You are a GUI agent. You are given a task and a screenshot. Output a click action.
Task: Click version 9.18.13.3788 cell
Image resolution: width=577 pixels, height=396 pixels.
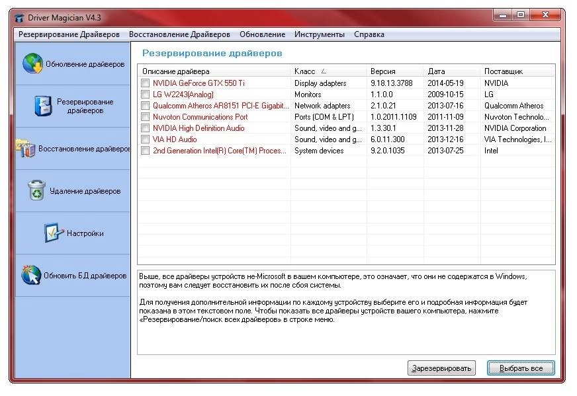[392, 83]
